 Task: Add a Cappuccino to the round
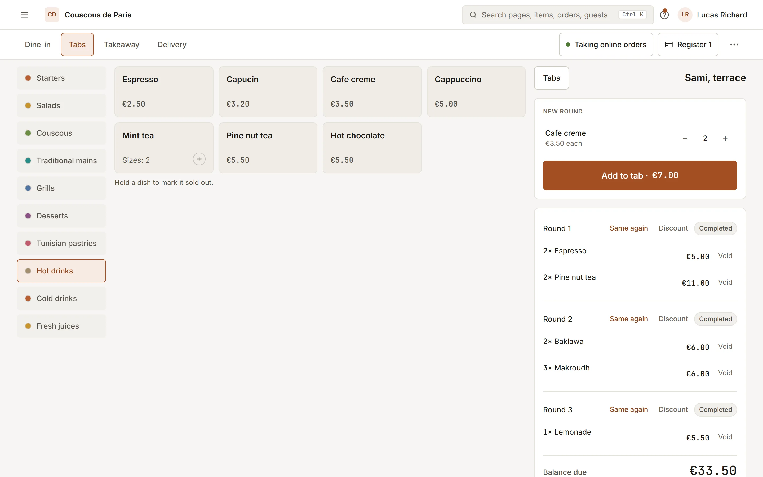(476, 91)
